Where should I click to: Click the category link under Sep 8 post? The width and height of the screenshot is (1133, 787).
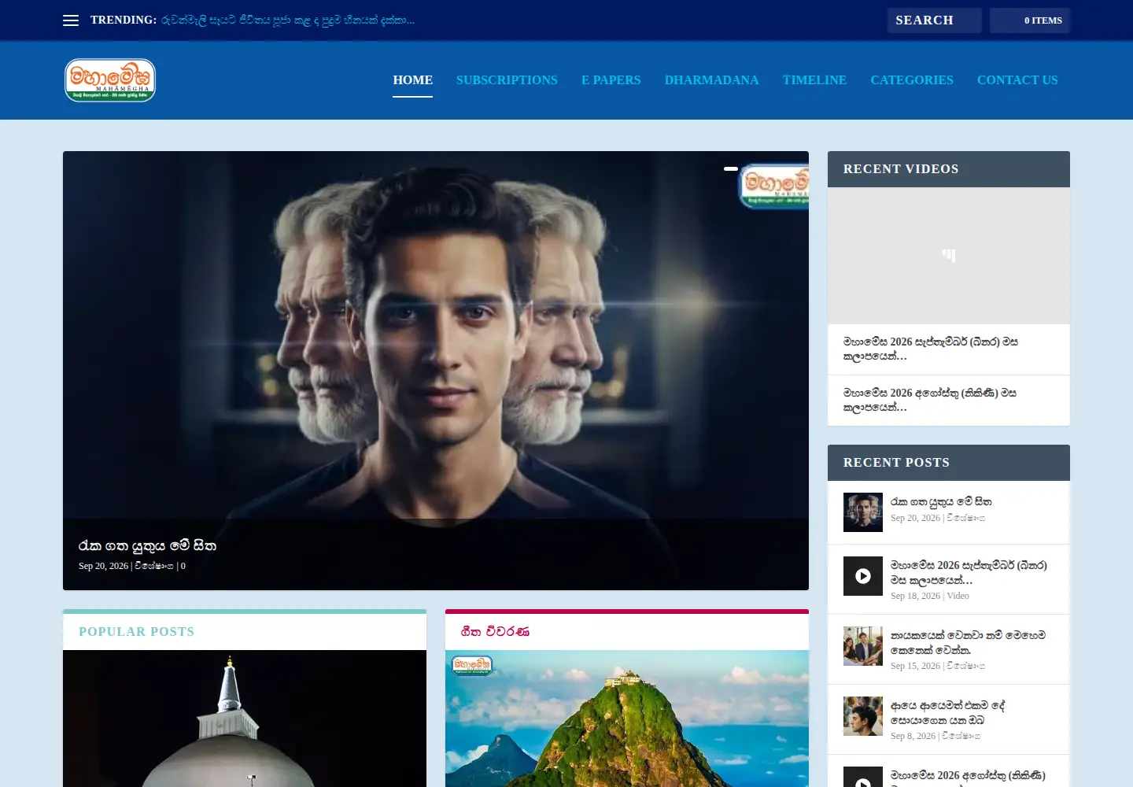(x=961, y=736)
